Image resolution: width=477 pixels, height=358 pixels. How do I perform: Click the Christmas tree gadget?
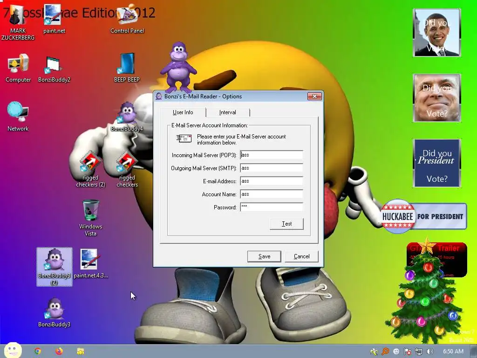click(426, 292)
